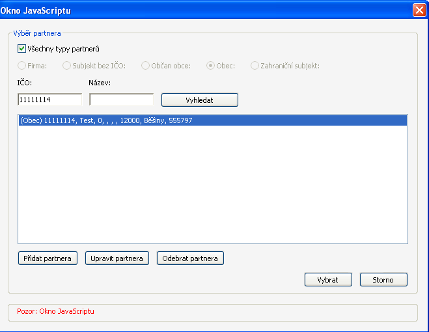429x332 pixels.
Task: Choose the Občan obce radio option
Action: [x=145, y=66]
